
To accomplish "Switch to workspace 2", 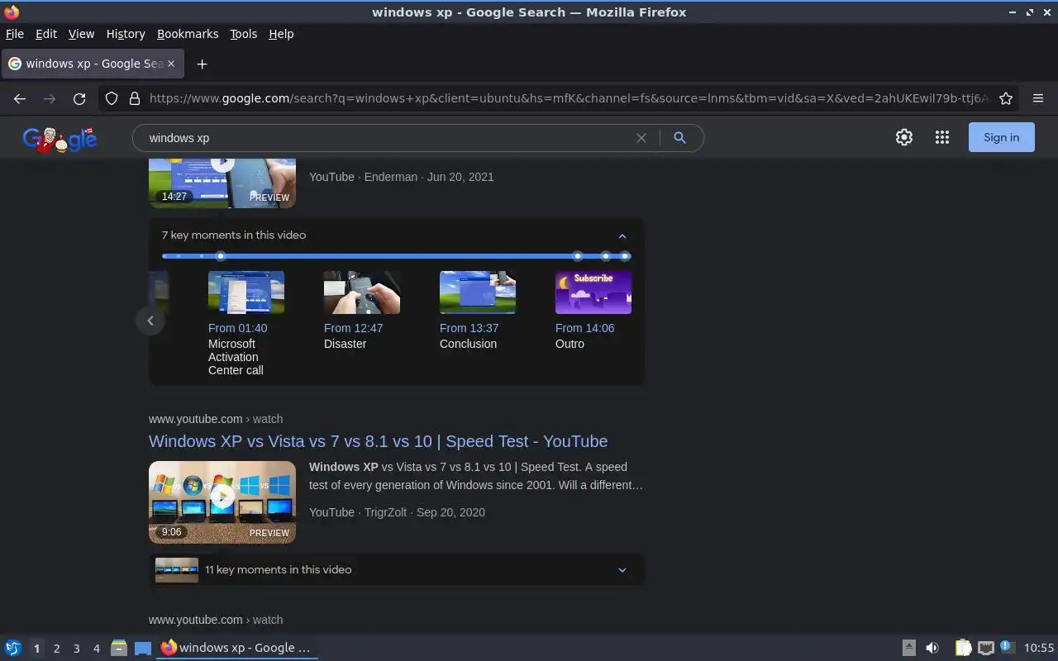I will point(56,649).
